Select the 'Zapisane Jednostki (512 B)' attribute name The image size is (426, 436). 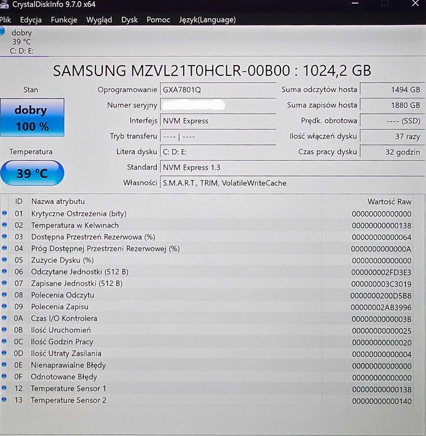pyautogui.click(x=77, y=284)
